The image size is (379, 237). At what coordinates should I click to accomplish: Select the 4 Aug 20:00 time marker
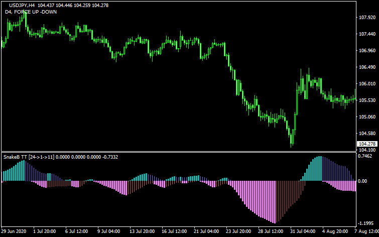[x=336, y=232]
